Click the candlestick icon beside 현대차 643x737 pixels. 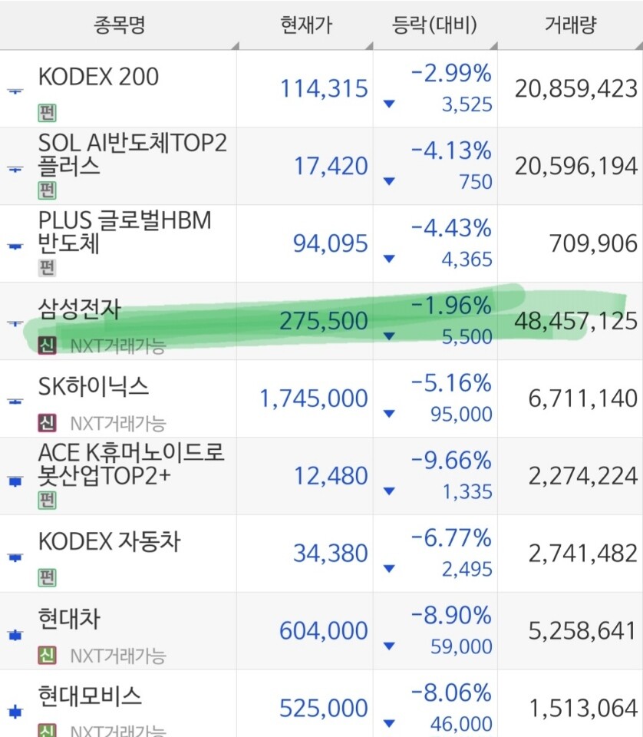pos(15,636)
